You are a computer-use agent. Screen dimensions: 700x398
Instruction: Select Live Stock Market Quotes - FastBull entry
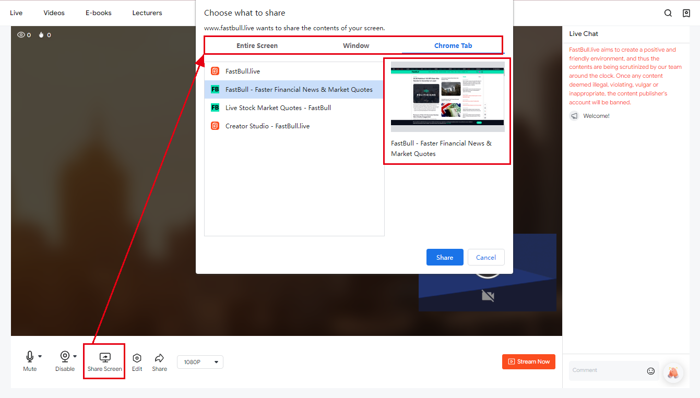coord(294,108)
